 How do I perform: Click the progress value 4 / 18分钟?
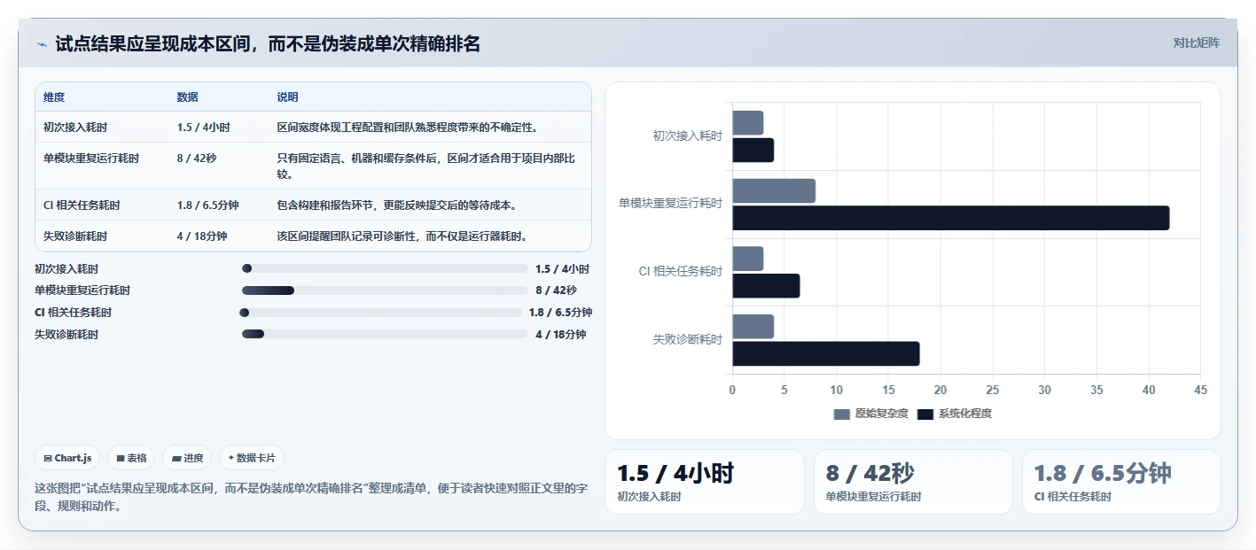(561, 335)
